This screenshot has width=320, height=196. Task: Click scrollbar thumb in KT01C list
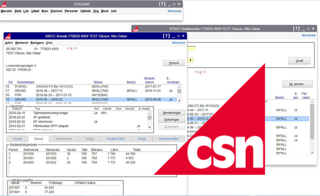[312, 122]
